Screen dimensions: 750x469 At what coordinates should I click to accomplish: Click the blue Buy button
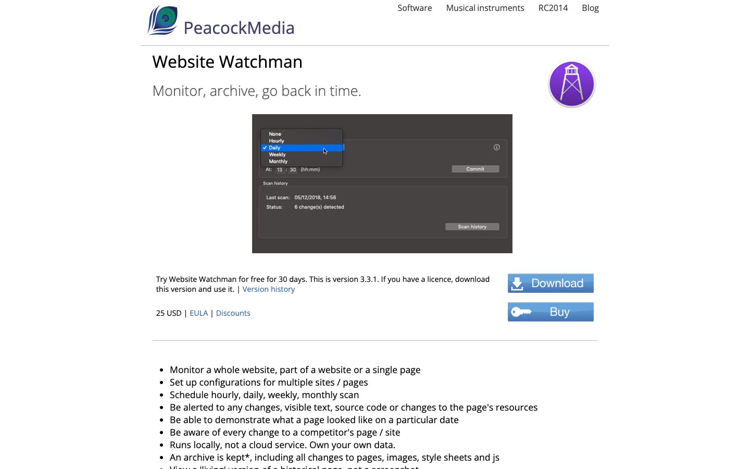(x=551, y=312)
